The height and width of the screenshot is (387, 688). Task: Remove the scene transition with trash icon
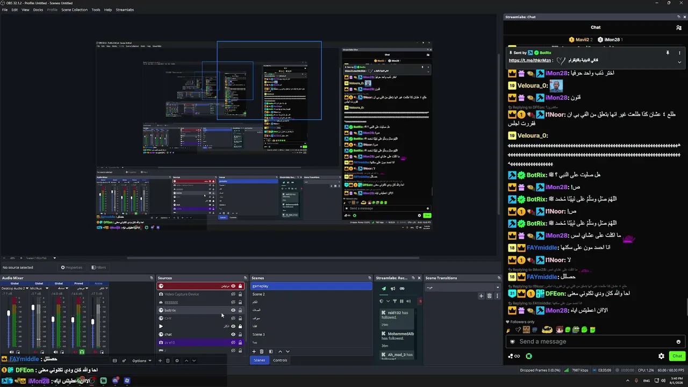coord(489,296)
